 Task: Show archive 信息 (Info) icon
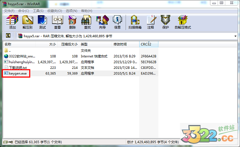pyautogui.click(x=117, y=20)
